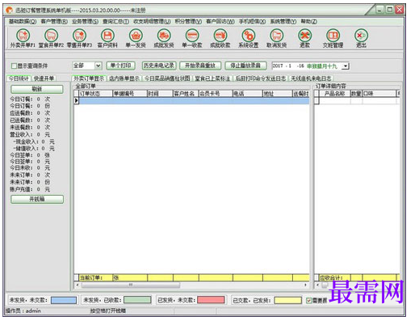Viewport: 419px width, 317px height.
Task: Click left arrow of orders grid scrollbar
Action: (78, 285)
